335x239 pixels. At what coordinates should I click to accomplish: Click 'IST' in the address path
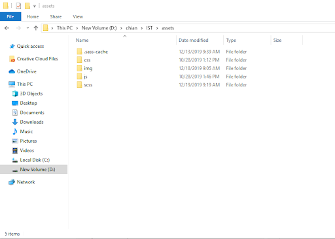(149, 28)
